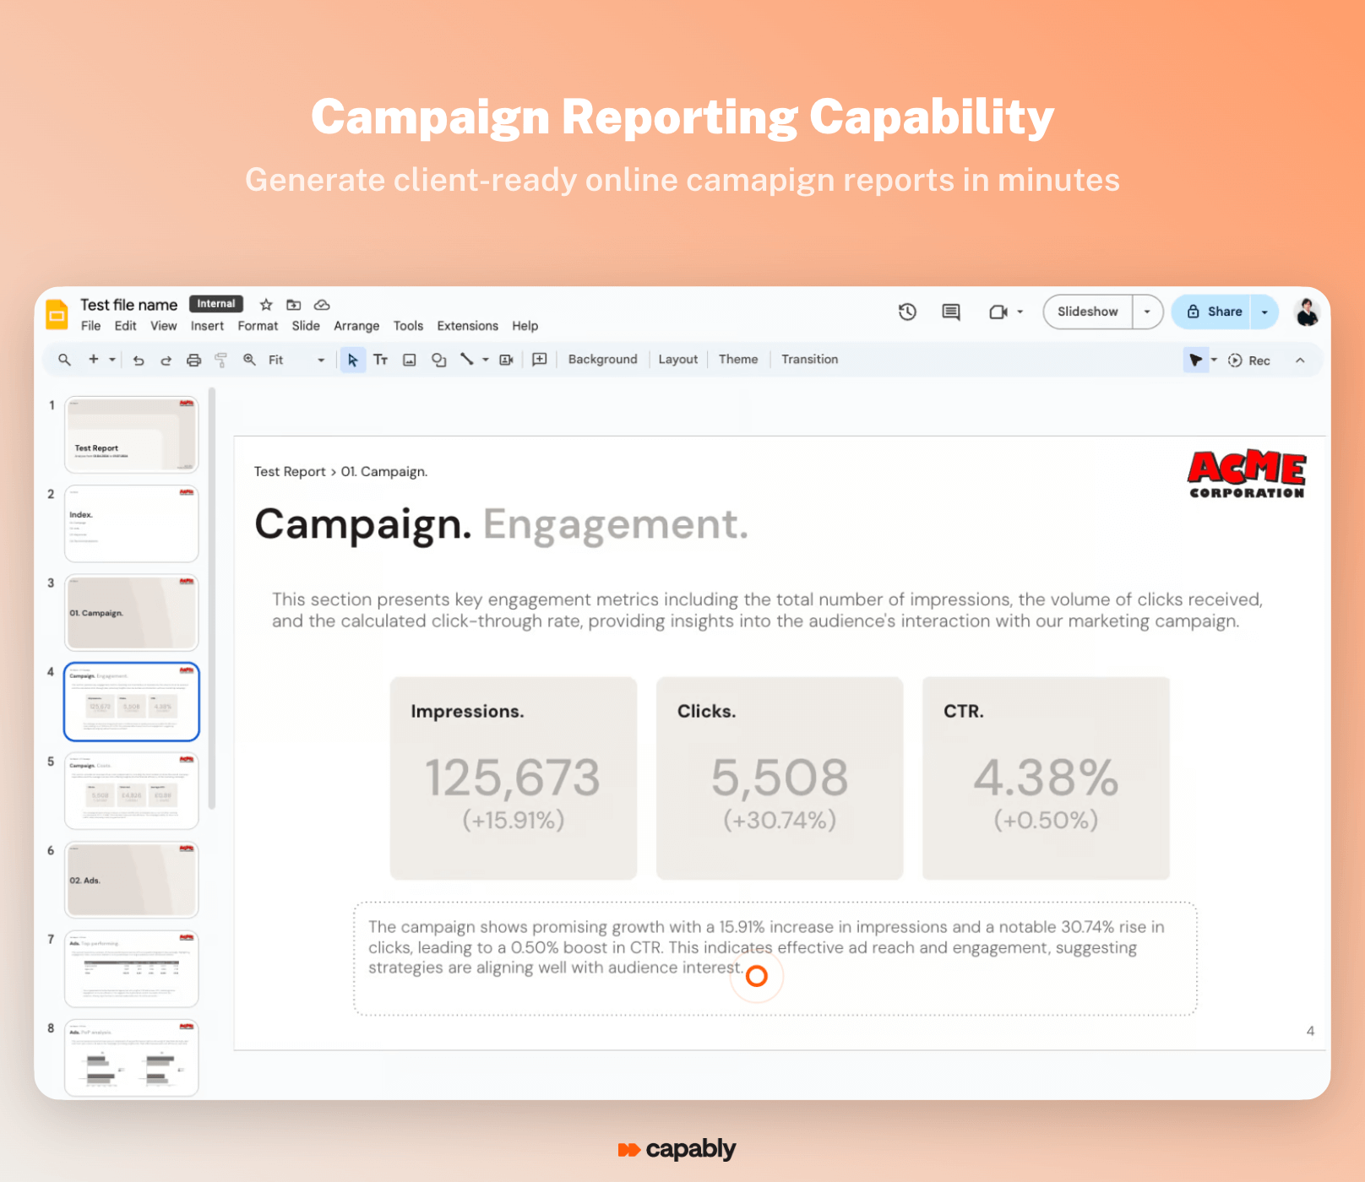Viewport: 1365px width, 1182px height.
Task: Open the user account avatar
Action: click(1307, 312)
